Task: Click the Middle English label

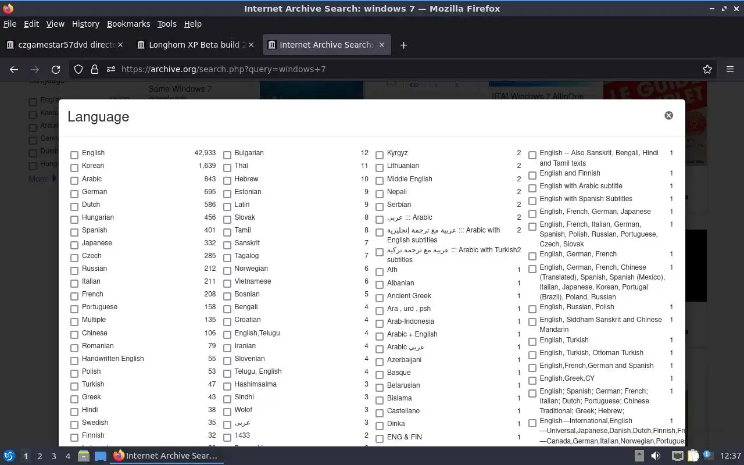Action: 410,179
